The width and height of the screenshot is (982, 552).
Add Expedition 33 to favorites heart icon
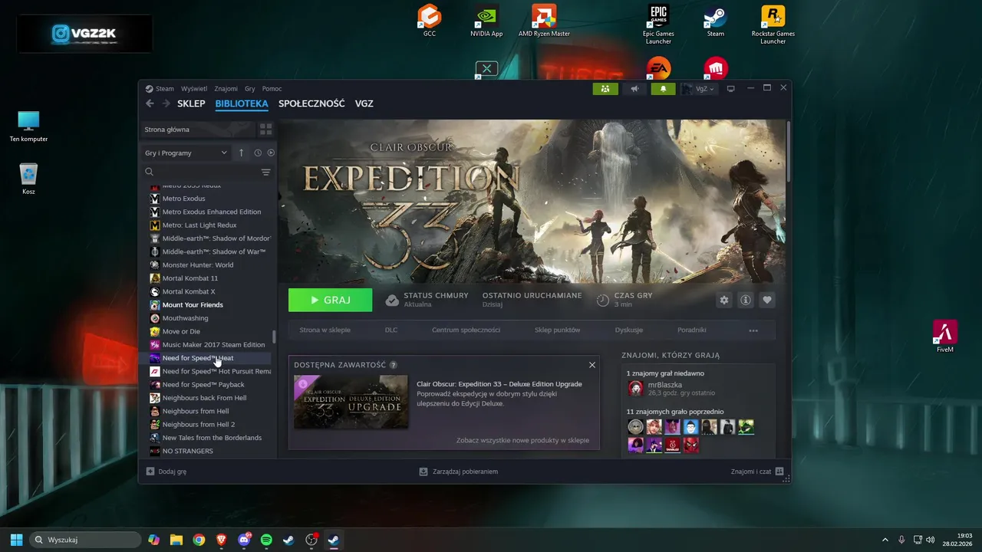tap(766, 301)
